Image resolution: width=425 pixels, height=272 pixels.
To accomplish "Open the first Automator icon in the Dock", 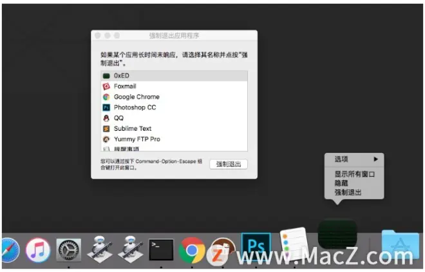I will [x=99, y=249].
